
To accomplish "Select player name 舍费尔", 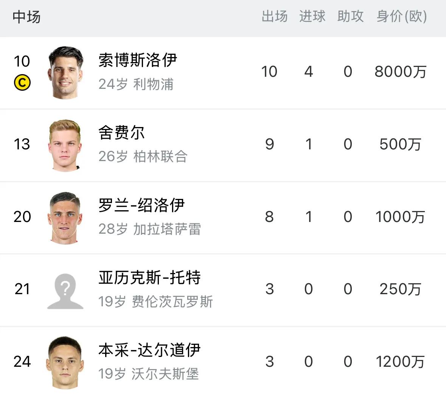I will pos(121,132).
